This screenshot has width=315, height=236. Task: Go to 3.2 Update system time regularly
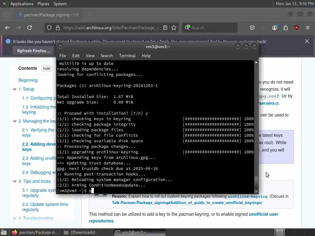coord(45,207)
